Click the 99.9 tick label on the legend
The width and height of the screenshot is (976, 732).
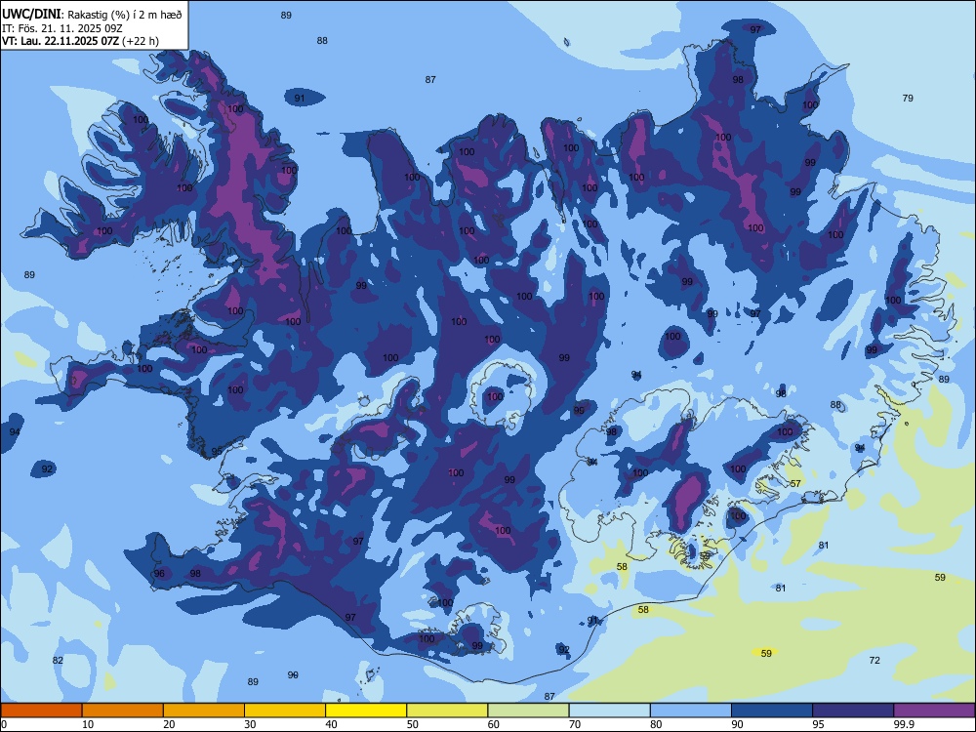(904, 724)
